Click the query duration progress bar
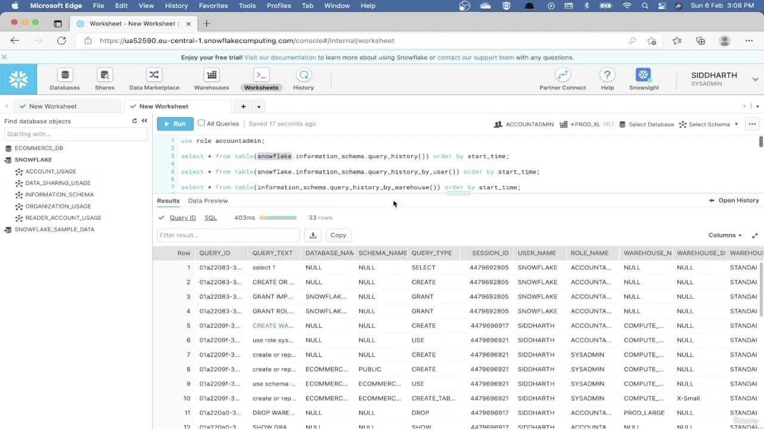This screenshot has width=764, height=430. tap(278, 218)
